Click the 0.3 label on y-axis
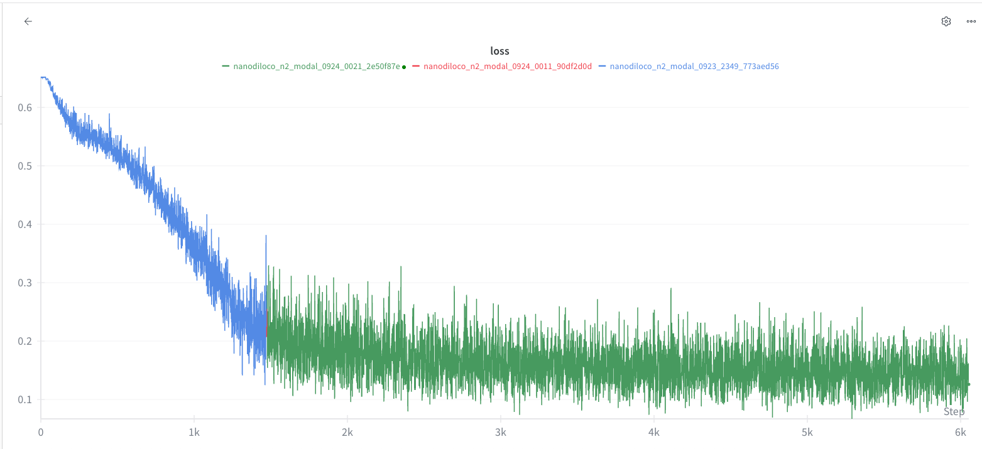 point(25,283)
